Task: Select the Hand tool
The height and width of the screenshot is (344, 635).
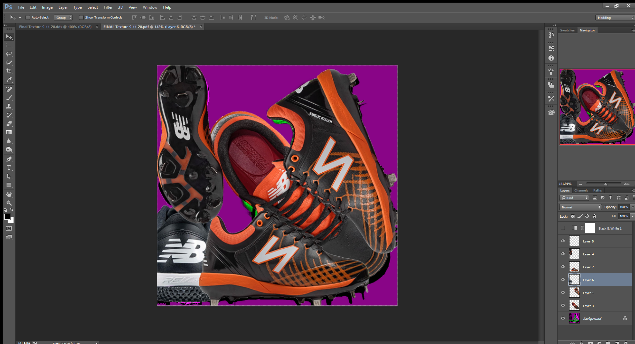Action: pyautogui.click(x=9, y=194)
